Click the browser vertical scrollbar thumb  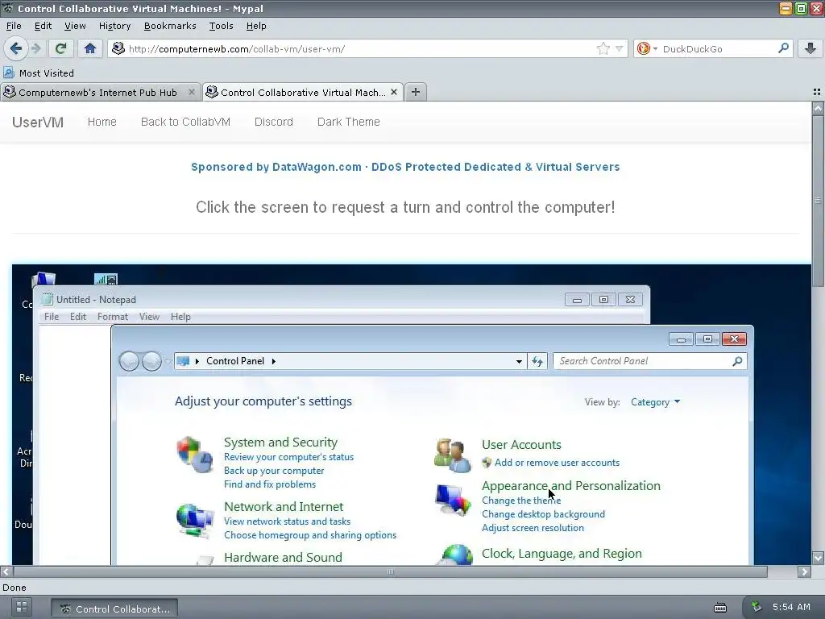(818, 201)
